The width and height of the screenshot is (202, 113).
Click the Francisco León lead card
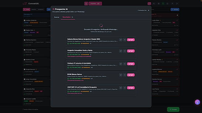pos(165,53)
